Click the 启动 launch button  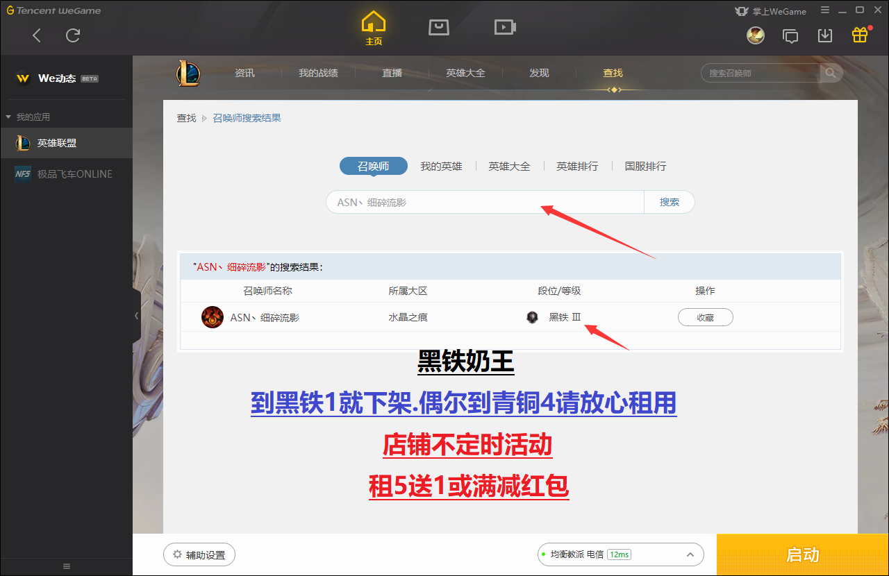[x=803, y=554]
